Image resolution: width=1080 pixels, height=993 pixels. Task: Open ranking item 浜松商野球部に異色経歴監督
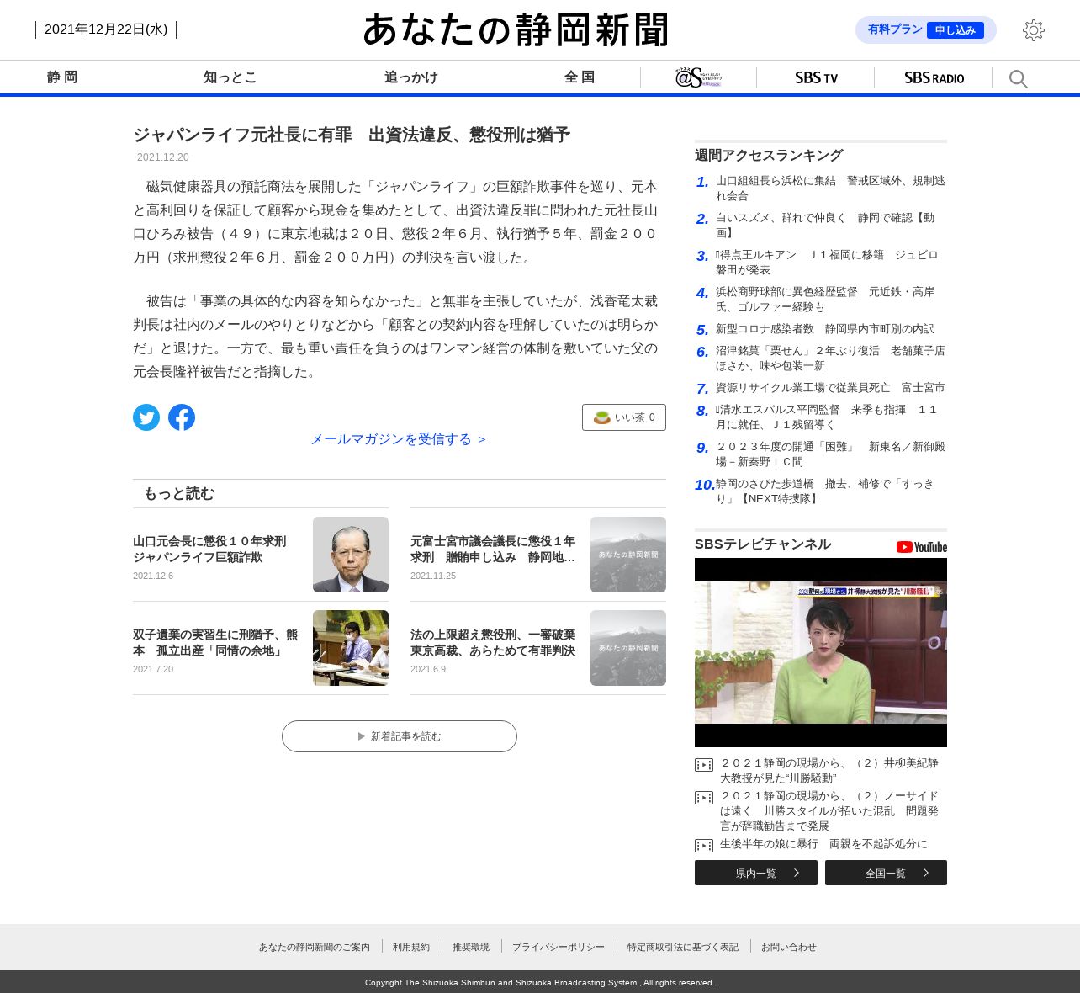tap(830, 300)
